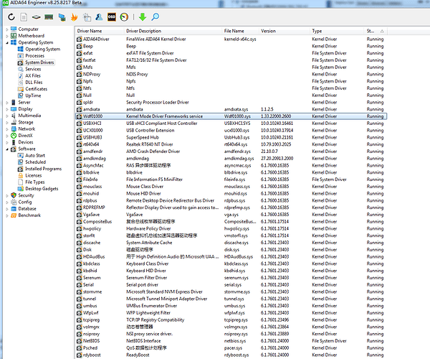
Task: Select Scheduled in the tree
Action: click(x=35, y=162)
